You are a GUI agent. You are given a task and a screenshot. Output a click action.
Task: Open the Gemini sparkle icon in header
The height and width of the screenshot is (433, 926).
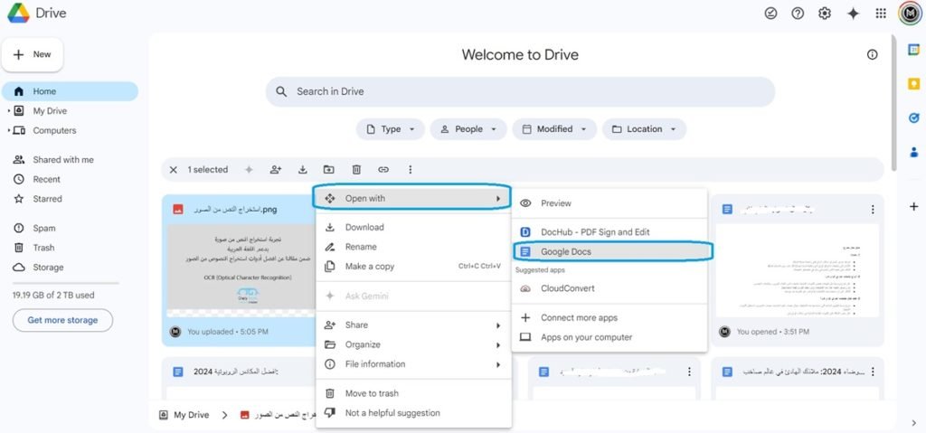pyautogui.click(x=853, y=14)
